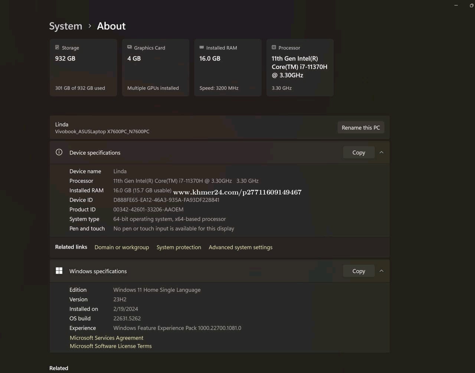Click the Device specifications info icon
Viewport: 475px width, 373px height.
click(59, 152)
